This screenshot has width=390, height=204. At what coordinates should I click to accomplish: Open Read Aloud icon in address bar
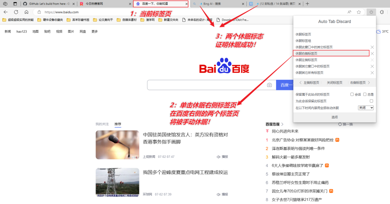[350, 12]
